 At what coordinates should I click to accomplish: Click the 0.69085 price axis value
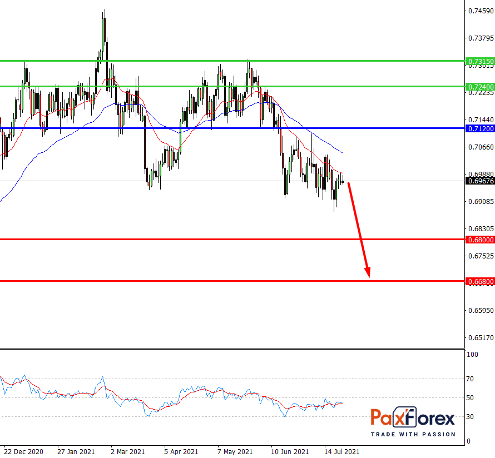481,201
